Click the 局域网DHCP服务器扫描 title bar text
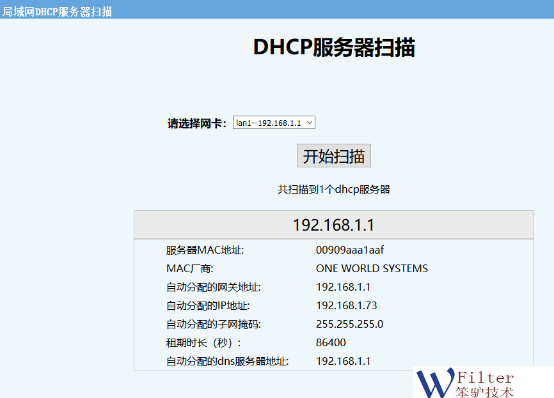 tap(57, 11)
